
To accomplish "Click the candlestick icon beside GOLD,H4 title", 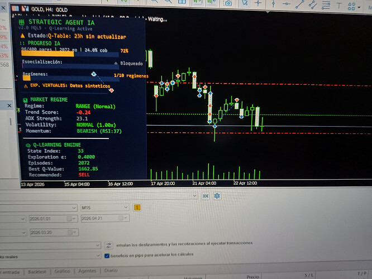I will tap(25, 9).
